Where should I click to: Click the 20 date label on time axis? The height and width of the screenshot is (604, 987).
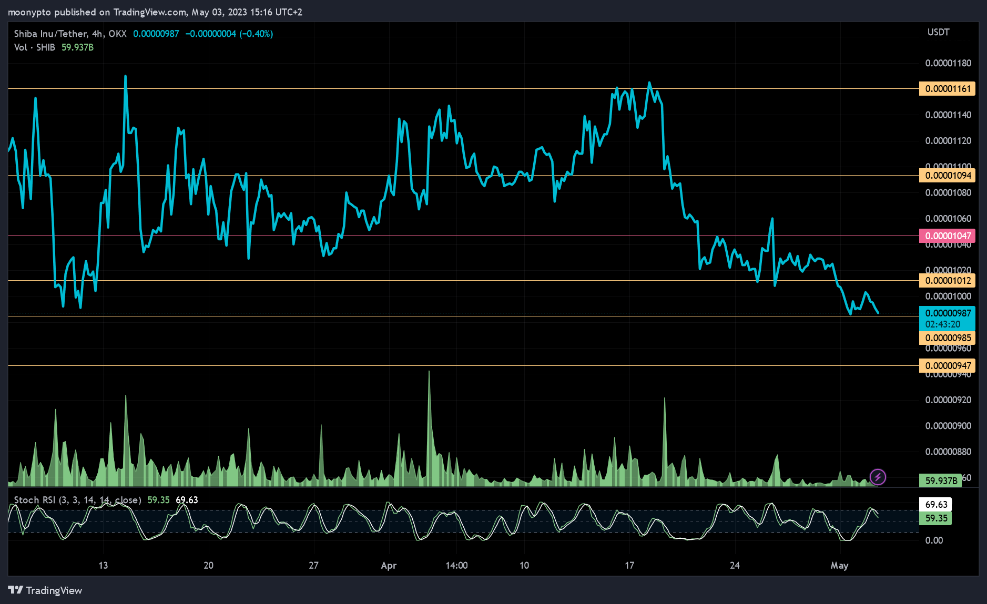pyautogui.click(x=208, y=566)
